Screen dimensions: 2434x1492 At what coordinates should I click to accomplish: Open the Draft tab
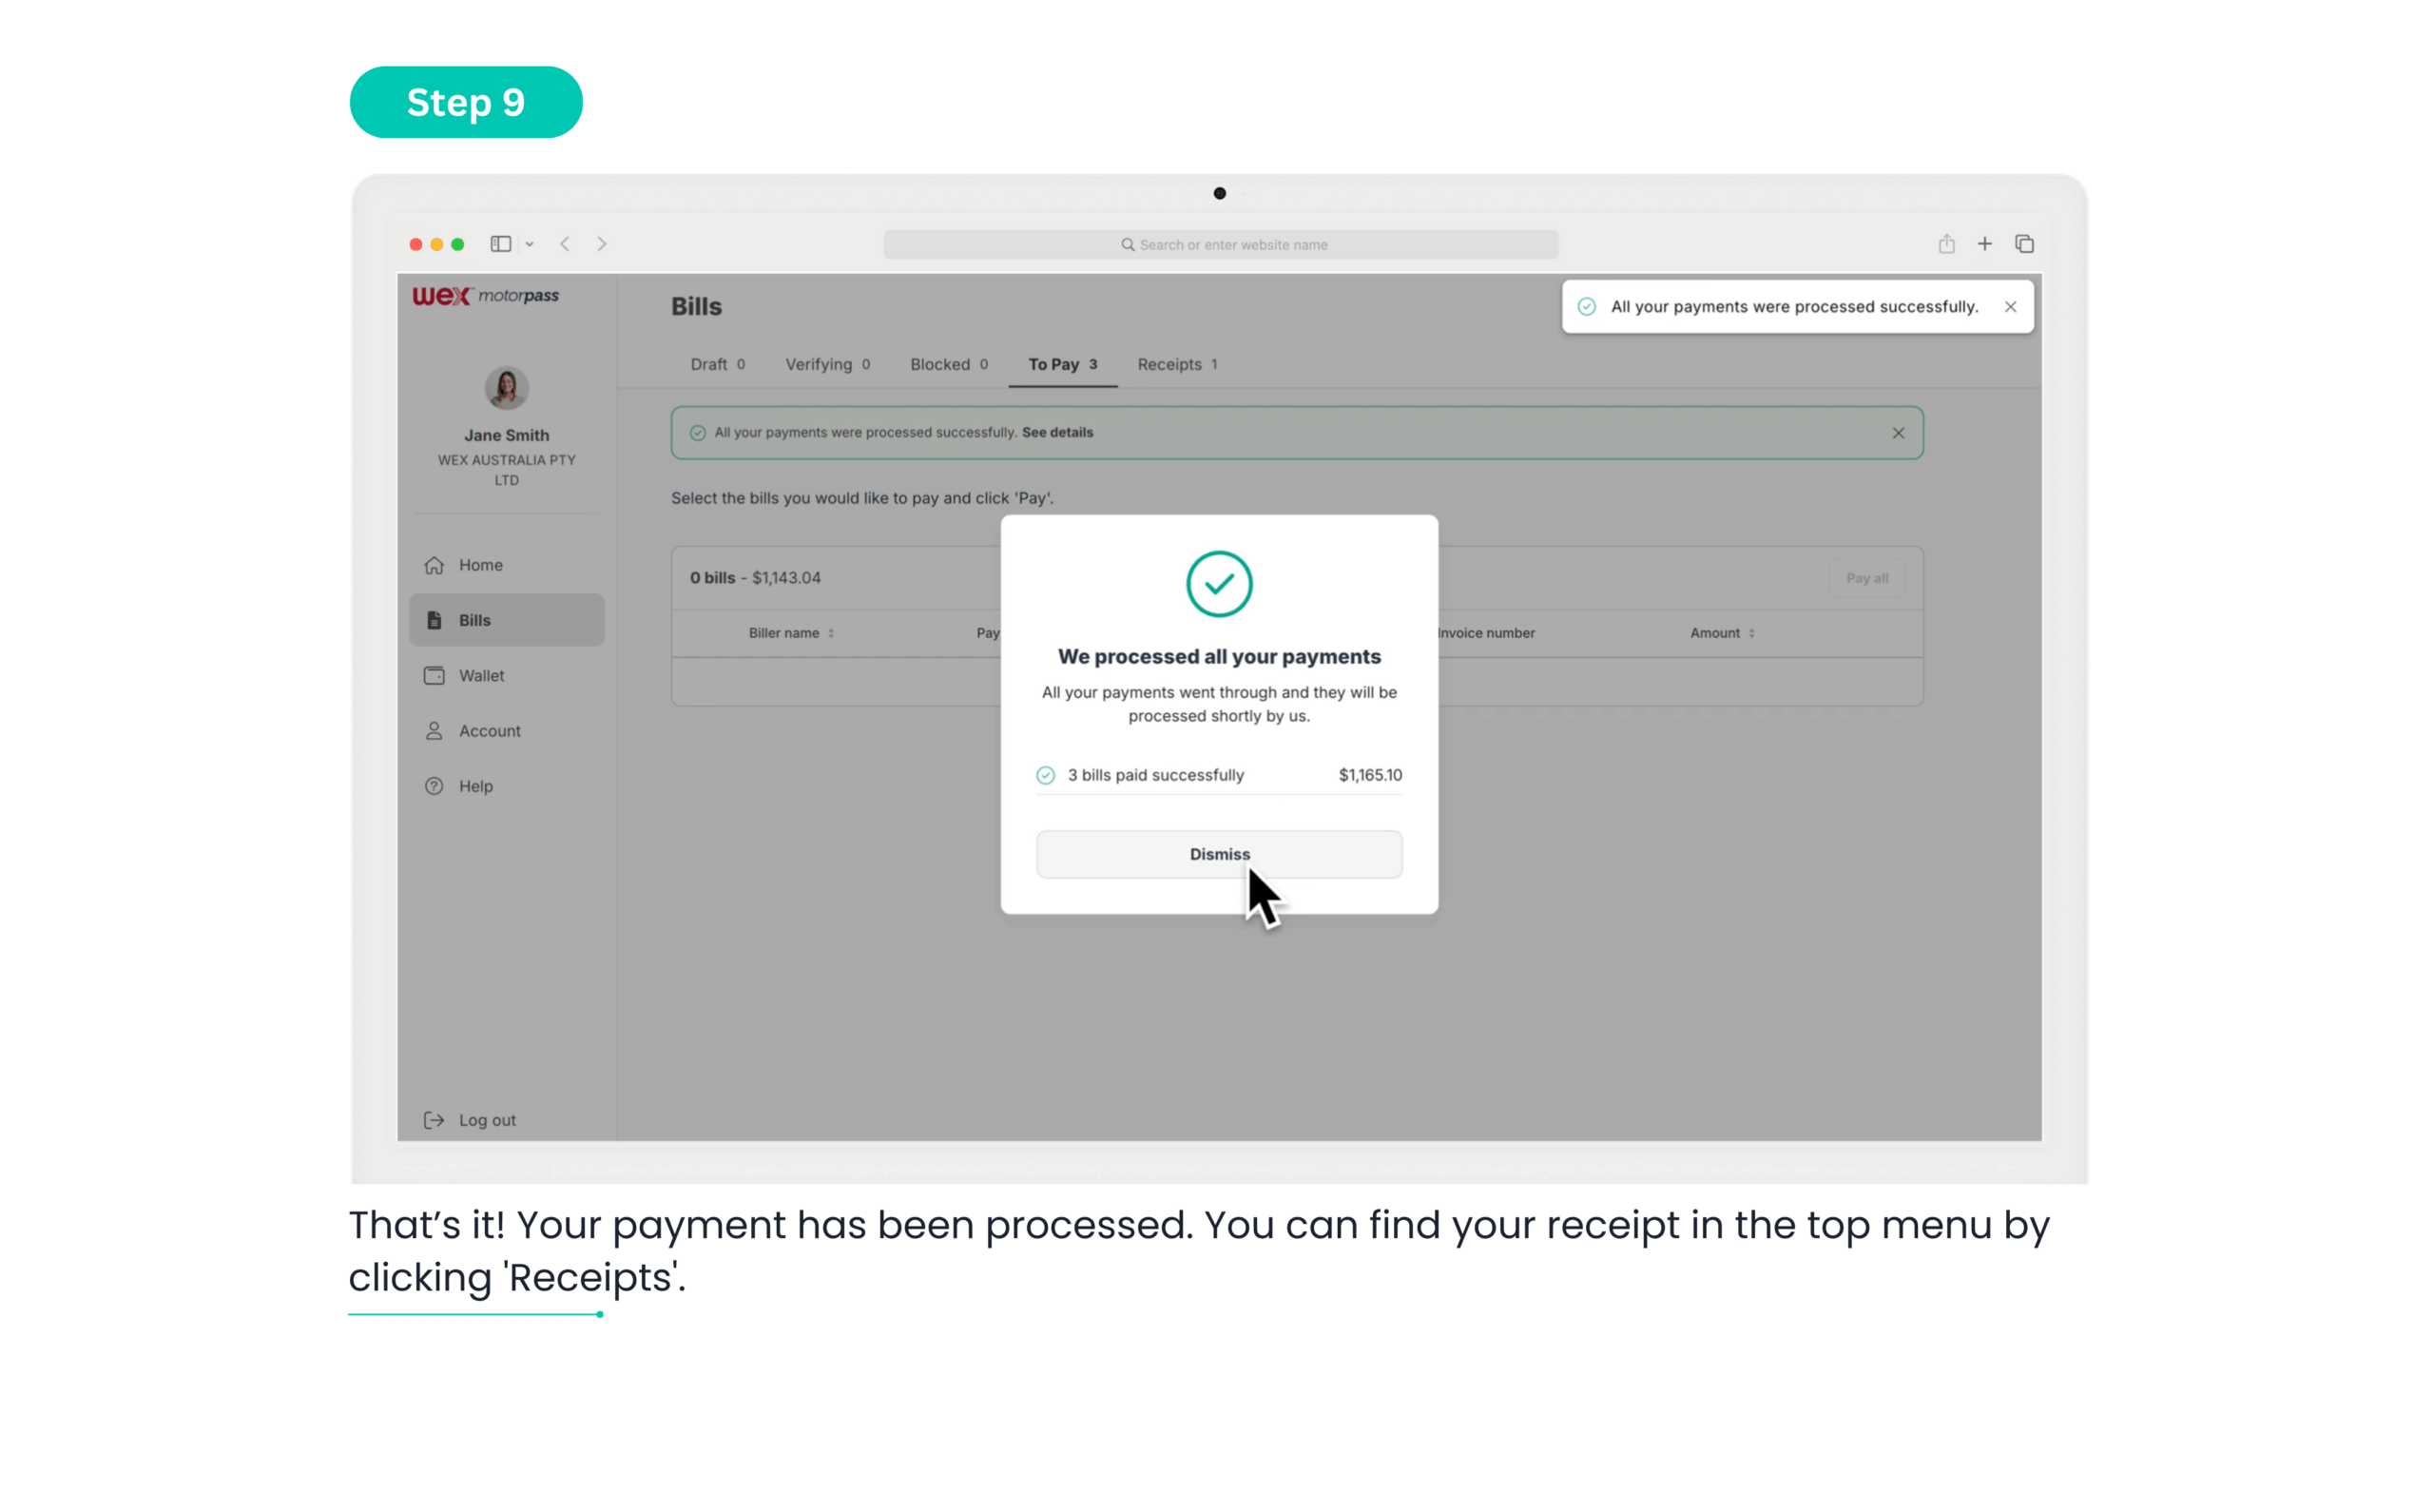pos(717,364)
